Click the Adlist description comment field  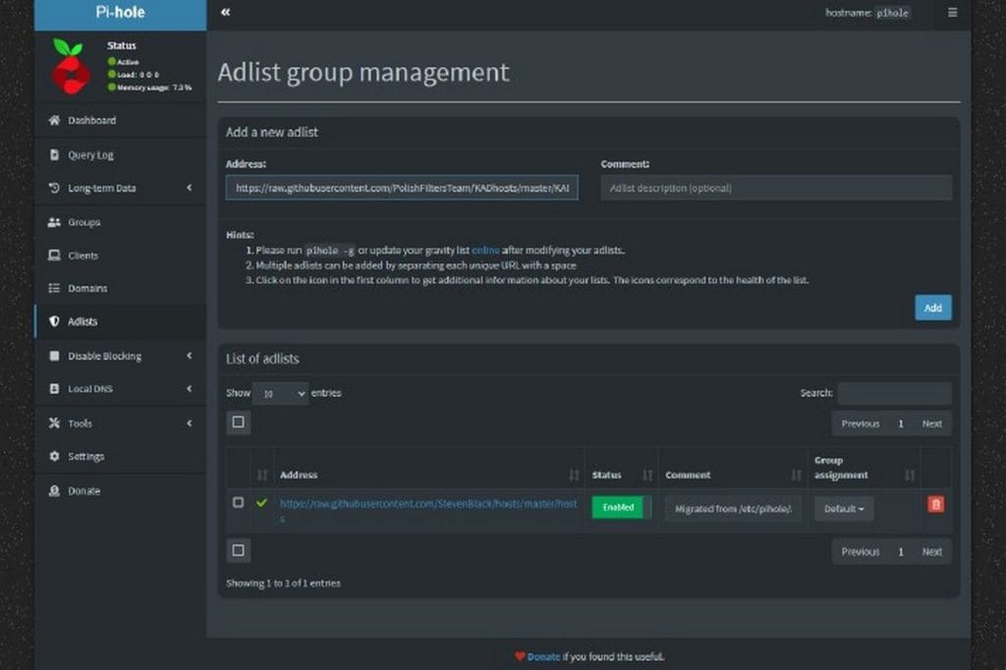click(776, 188)
